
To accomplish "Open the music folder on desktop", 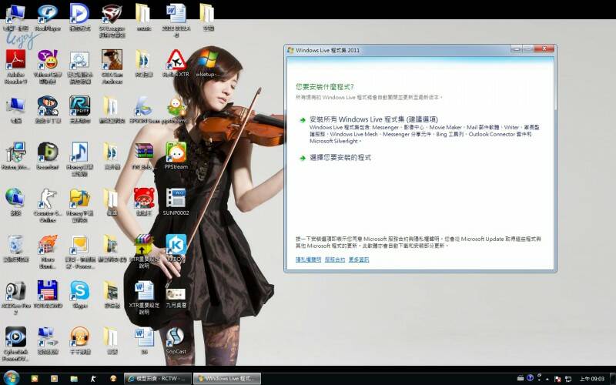I will click(x=144, y=18).
